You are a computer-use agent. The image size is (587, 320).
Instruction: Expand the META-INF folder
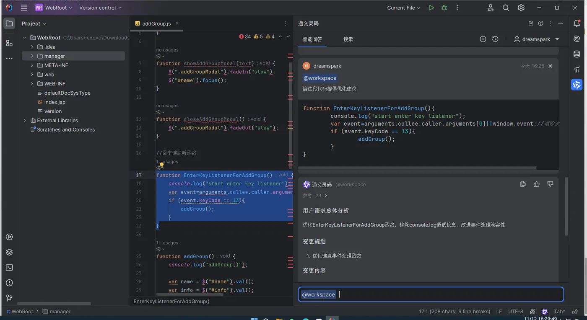pyautogui.click(x=32, y=65)
